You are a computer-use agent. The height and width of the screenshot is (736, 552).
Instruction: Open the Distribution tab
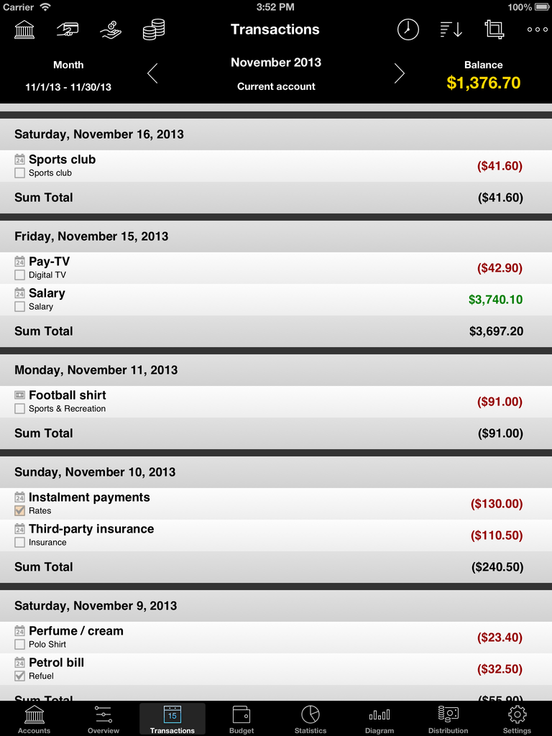click(x=448, y=719)
